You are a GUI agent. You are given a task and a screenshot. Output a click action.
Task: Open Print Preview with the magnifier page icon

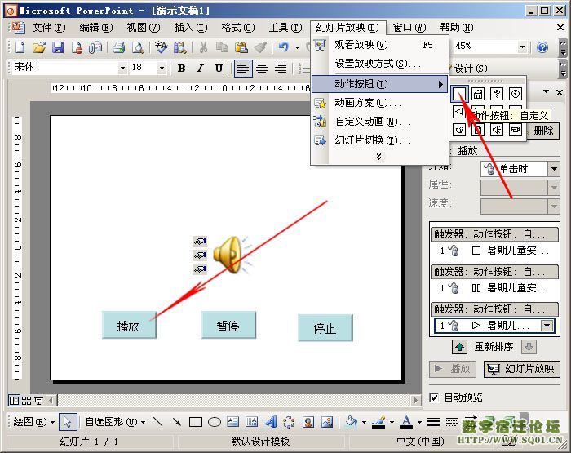138,47
